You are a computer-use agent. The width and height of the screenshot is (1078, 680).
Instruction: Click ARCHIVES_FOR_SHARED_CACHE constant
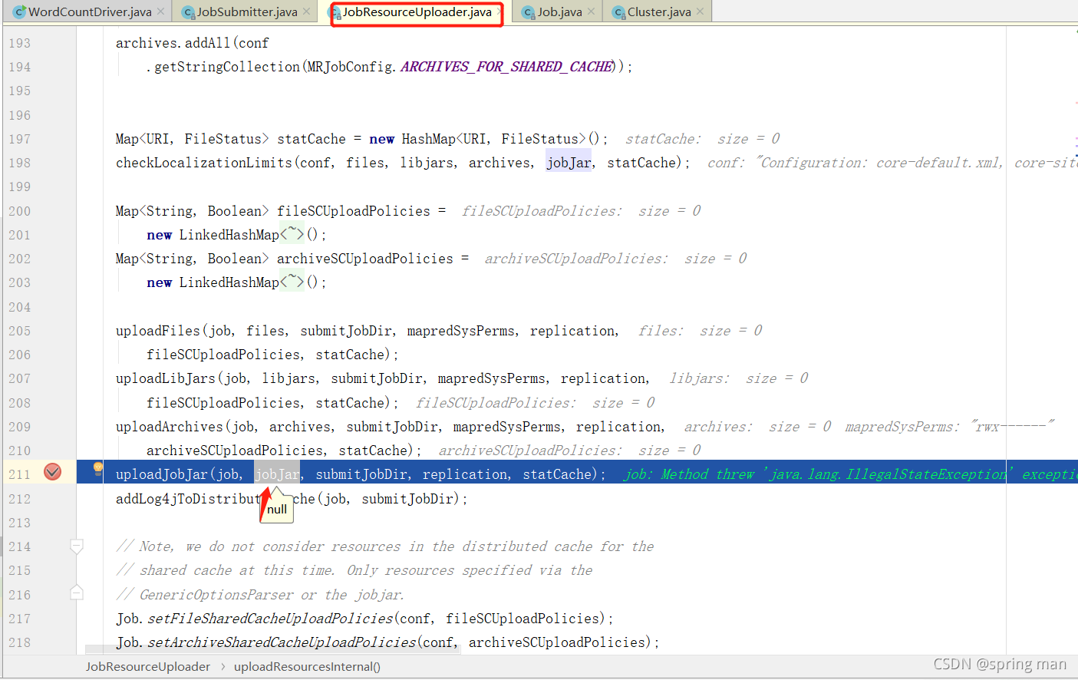[x=506, y=67]
